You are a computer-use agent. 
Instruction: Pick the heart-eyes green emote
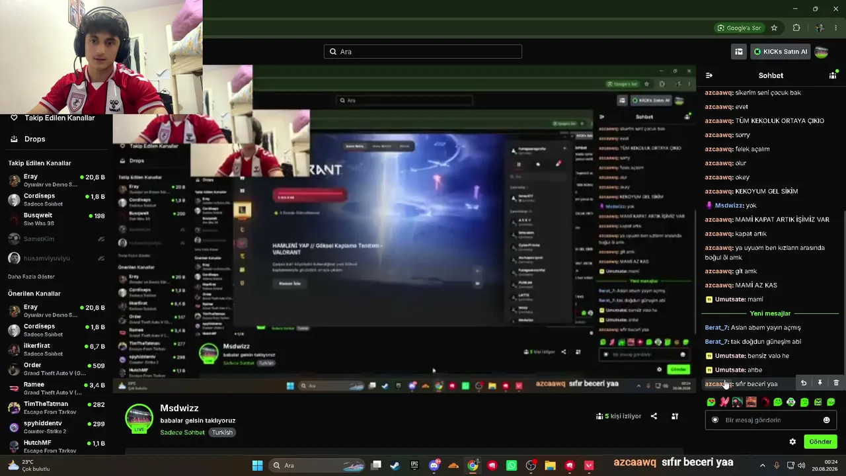coord(711,402)
